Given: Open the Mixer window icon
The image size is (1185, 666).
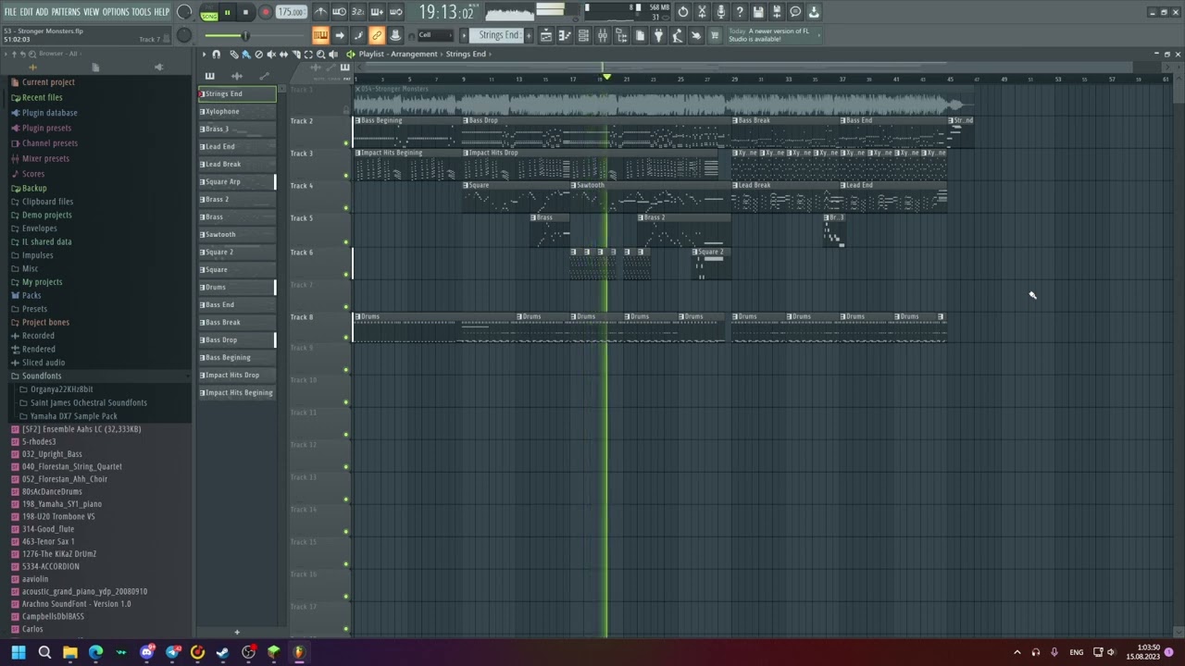Looking at the screenshot, I should [x=603, y=35].
